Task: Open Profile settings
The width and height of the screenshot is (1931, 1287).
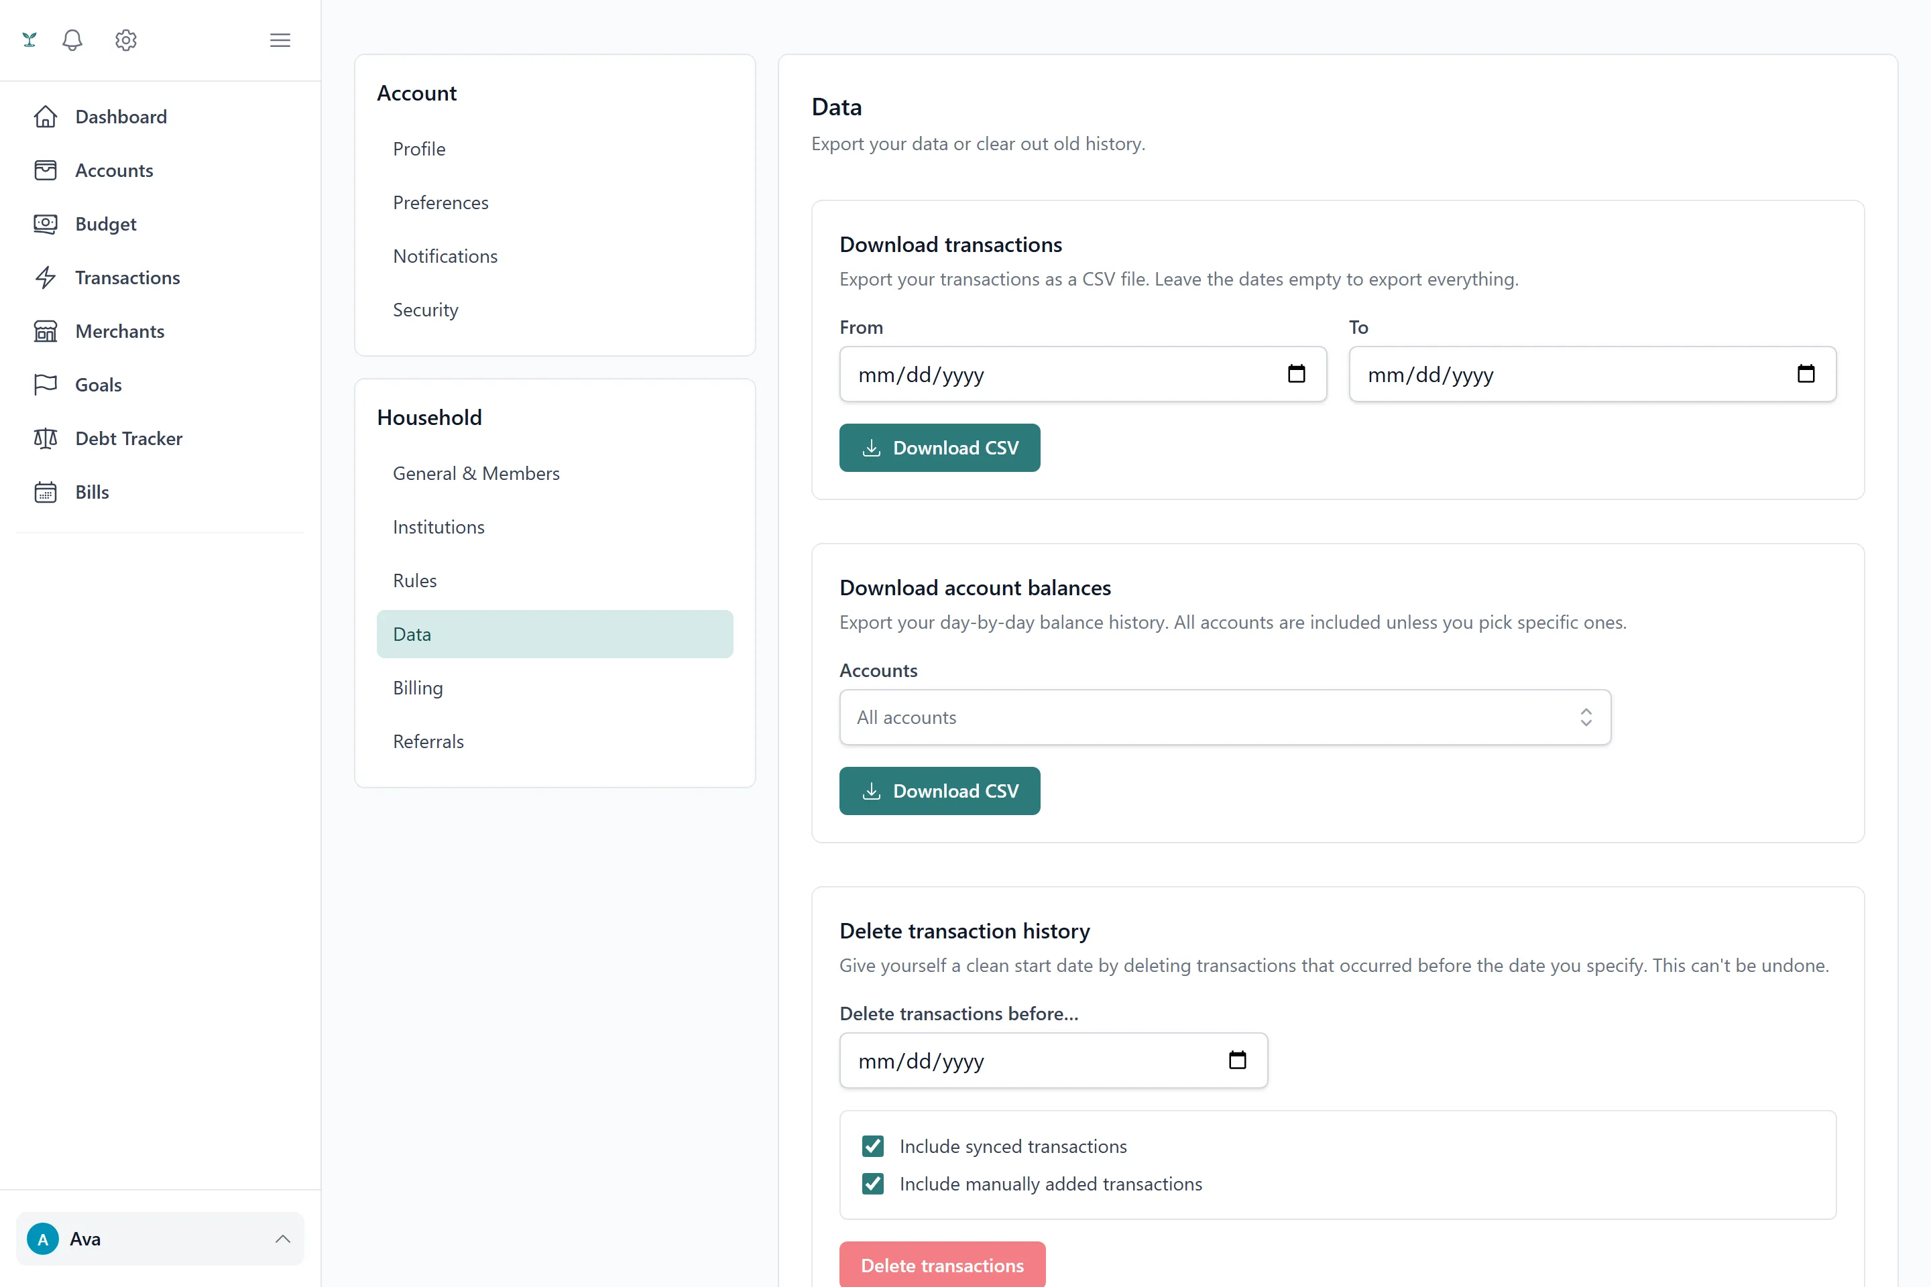Action: [555, 149]
